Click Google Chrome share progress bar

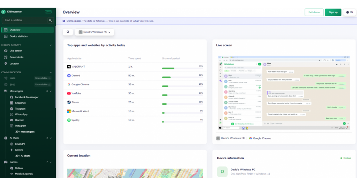click(x=182, y=86)
